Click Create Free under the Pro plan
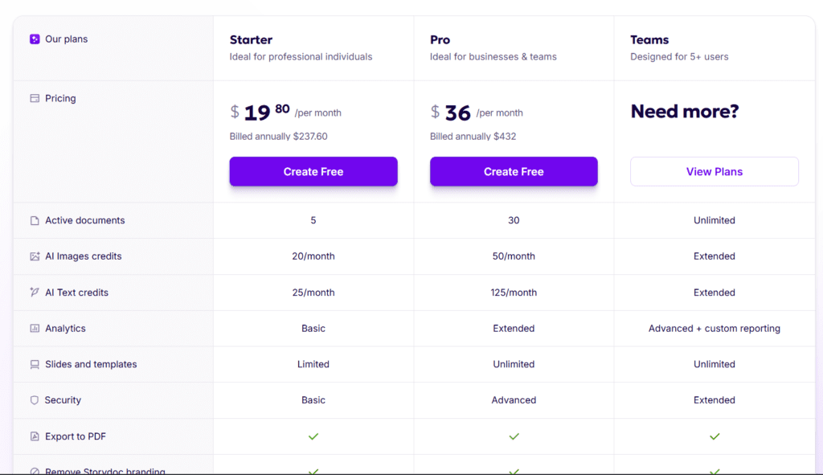This screenshot has height=475, width=823. (x=514, y=171)
